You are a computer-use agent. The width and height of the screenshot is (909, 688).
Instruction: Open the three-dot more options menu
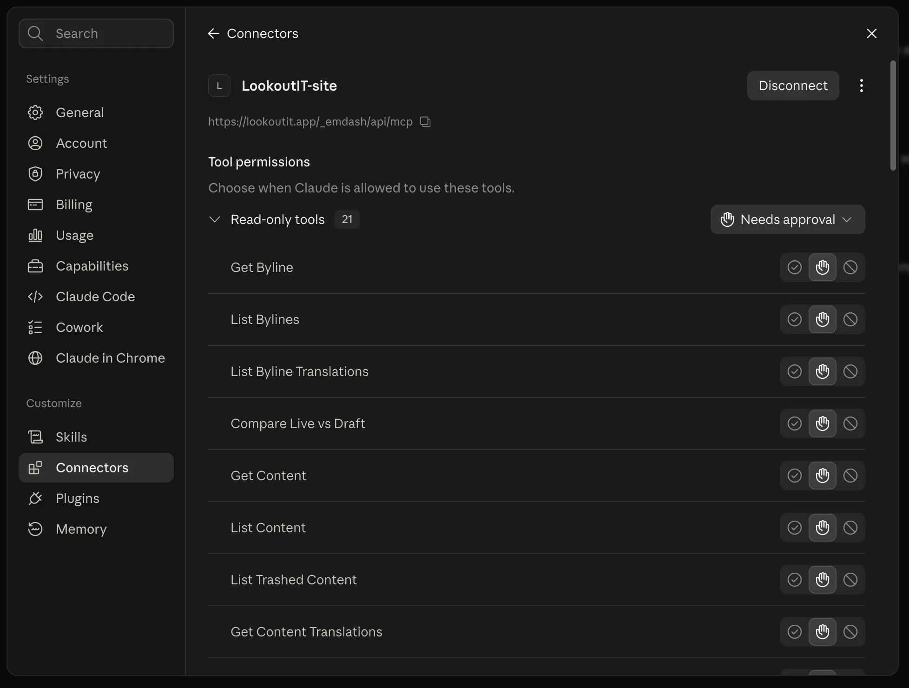point(861,86)
